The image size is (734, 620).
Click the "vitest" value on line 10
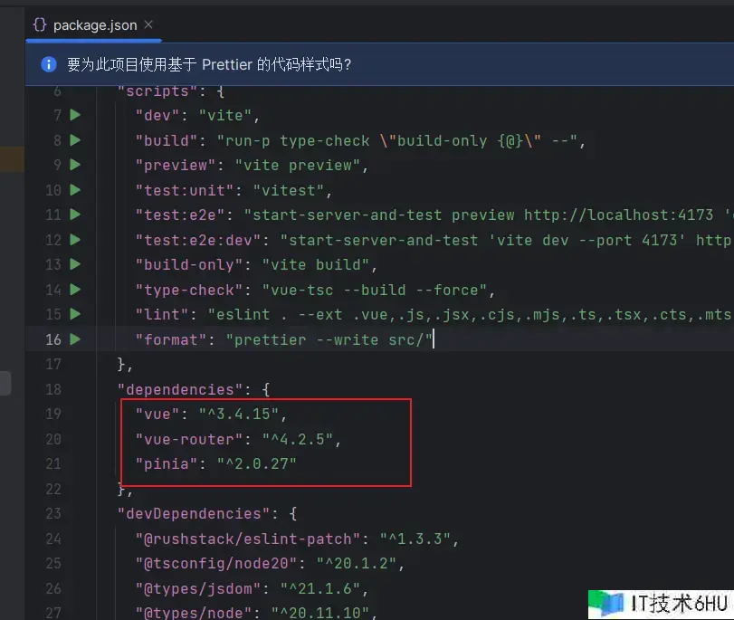(x=289, y=191)
